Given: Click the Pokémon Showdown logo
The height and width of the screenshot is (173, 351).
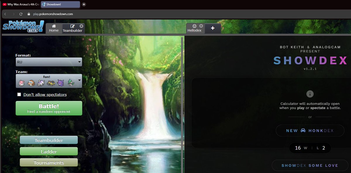Looking at the screenshot, I should tap(23, 26).
